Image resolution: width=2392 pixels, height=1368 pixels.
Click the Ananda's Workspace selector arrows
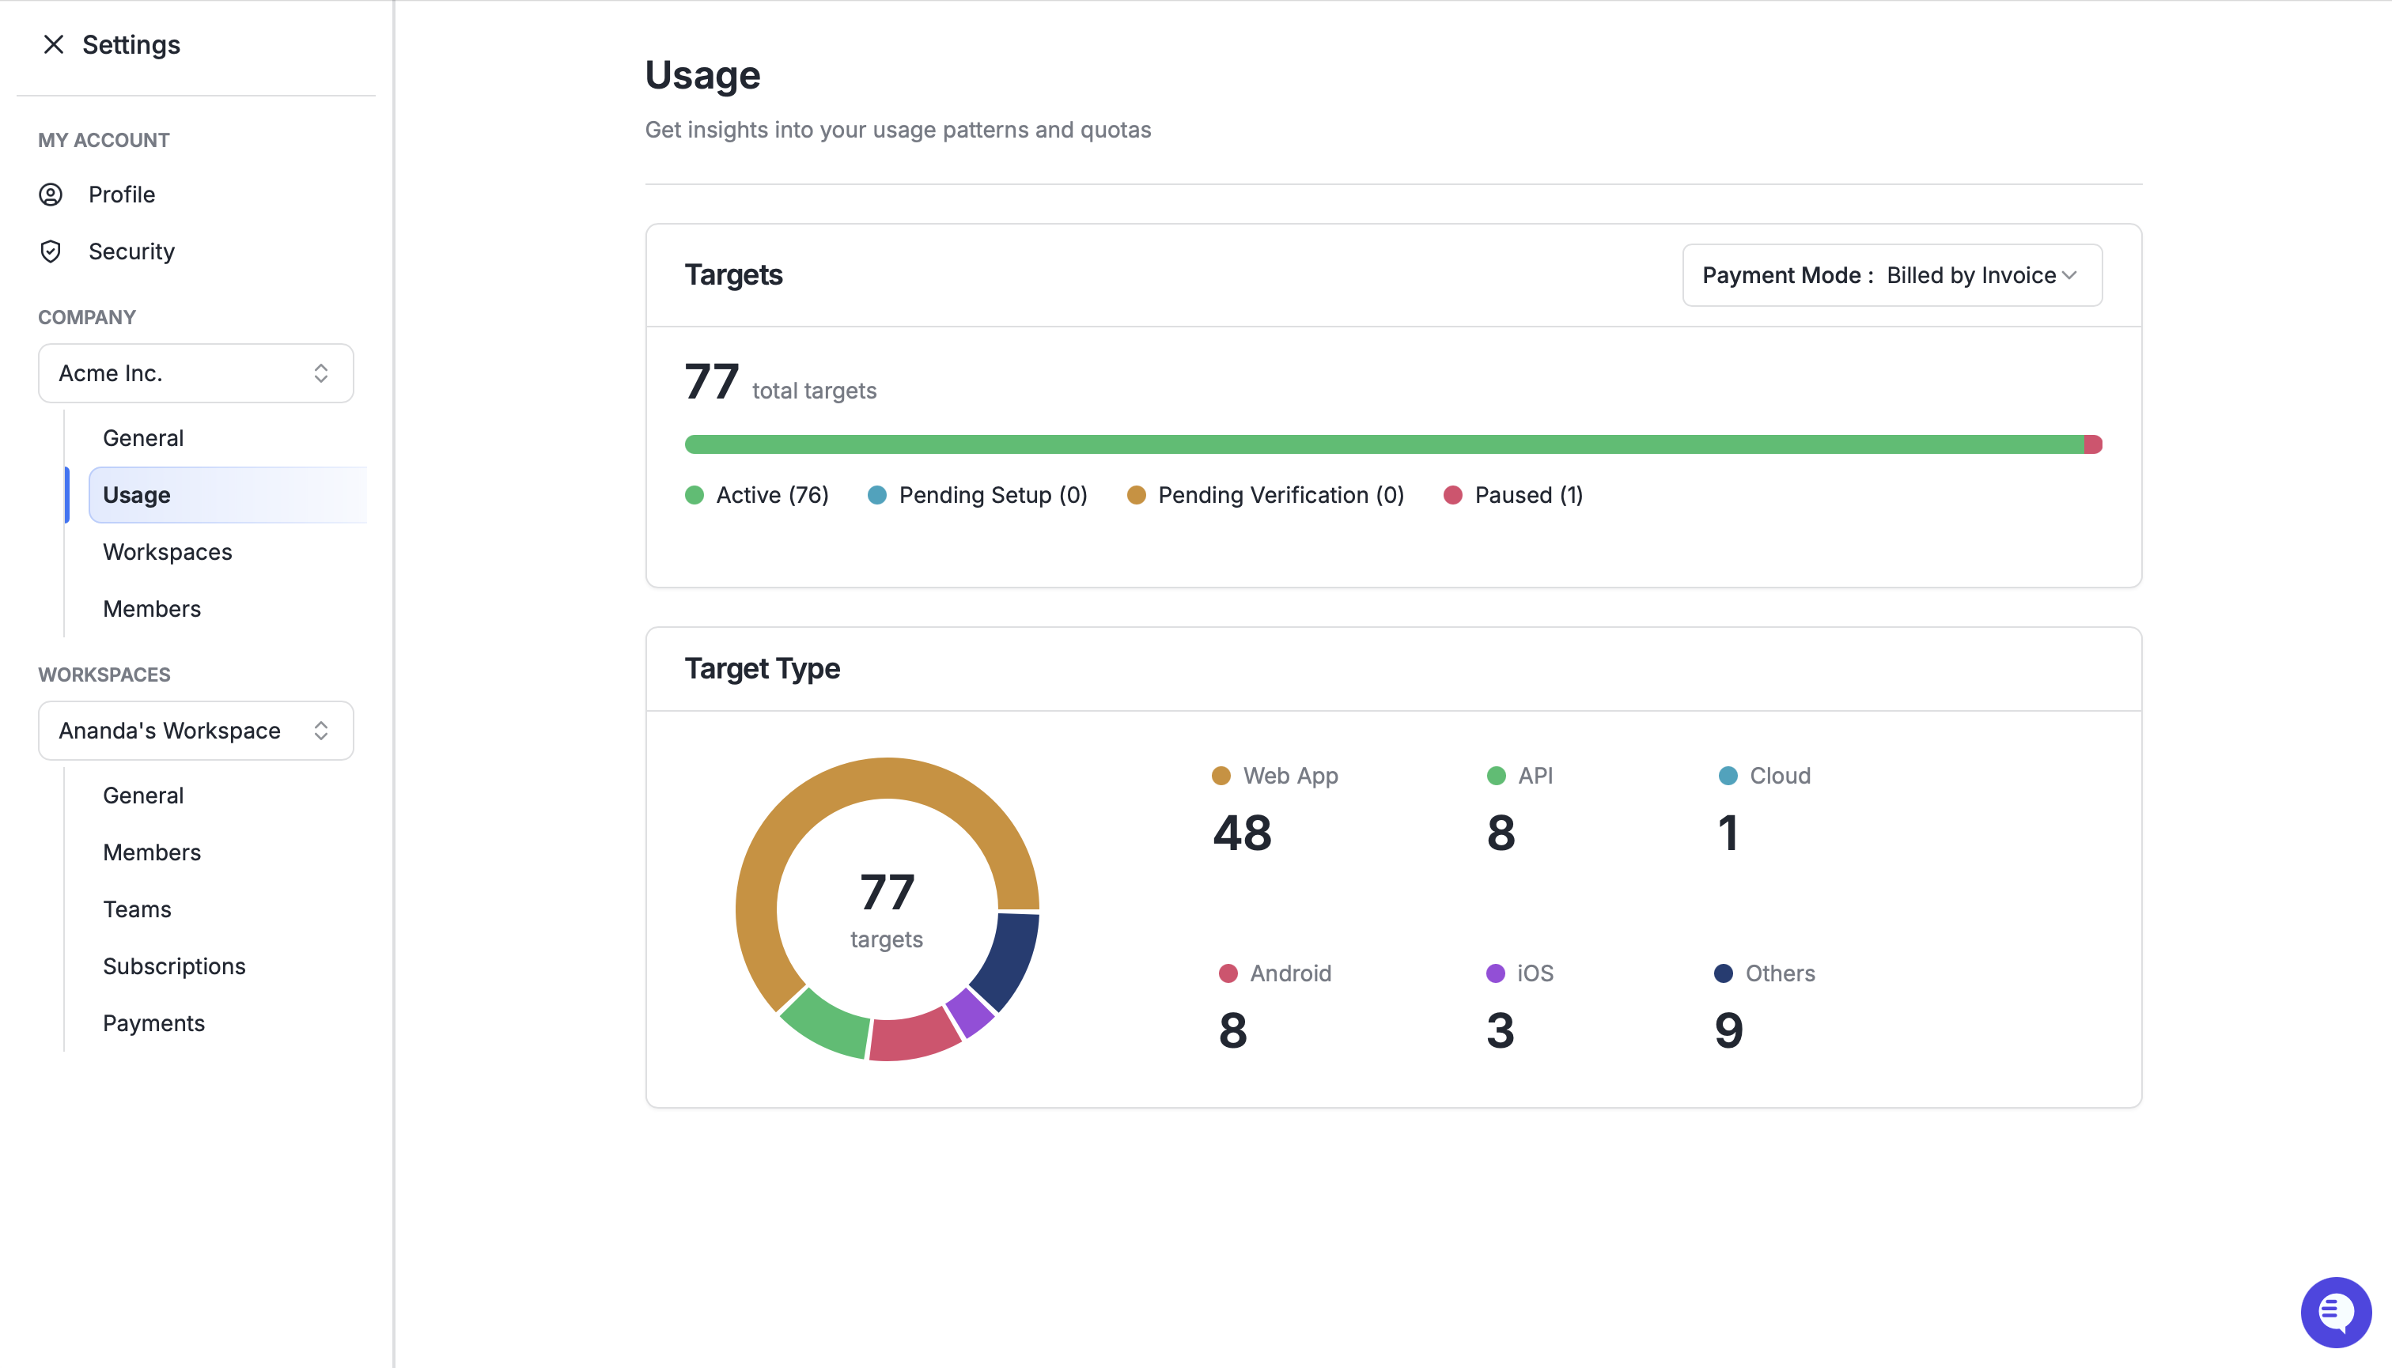(x=320, y=730)
